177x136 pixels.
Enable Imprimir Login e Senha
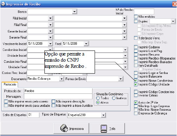point(136,73)
